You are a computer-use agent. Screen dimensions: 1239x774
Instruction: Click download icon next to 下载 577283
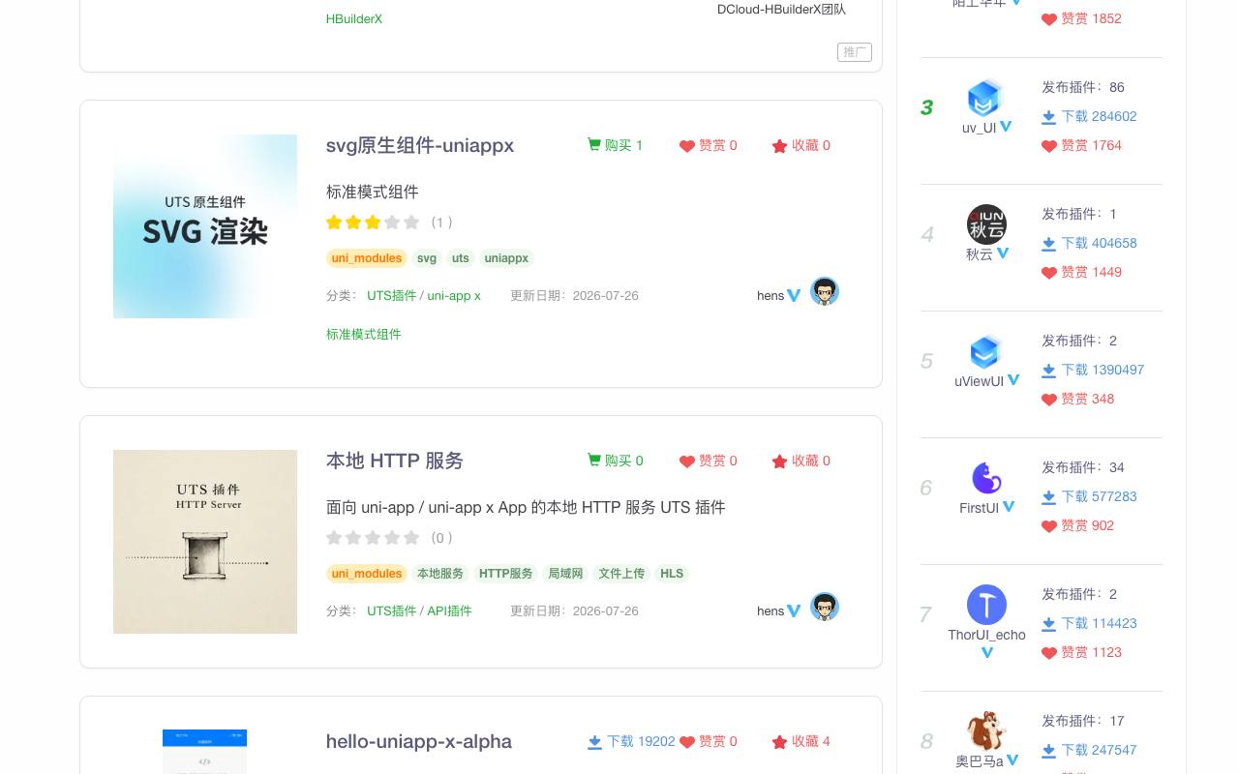pyautogui.click(x=1048, y=497)
